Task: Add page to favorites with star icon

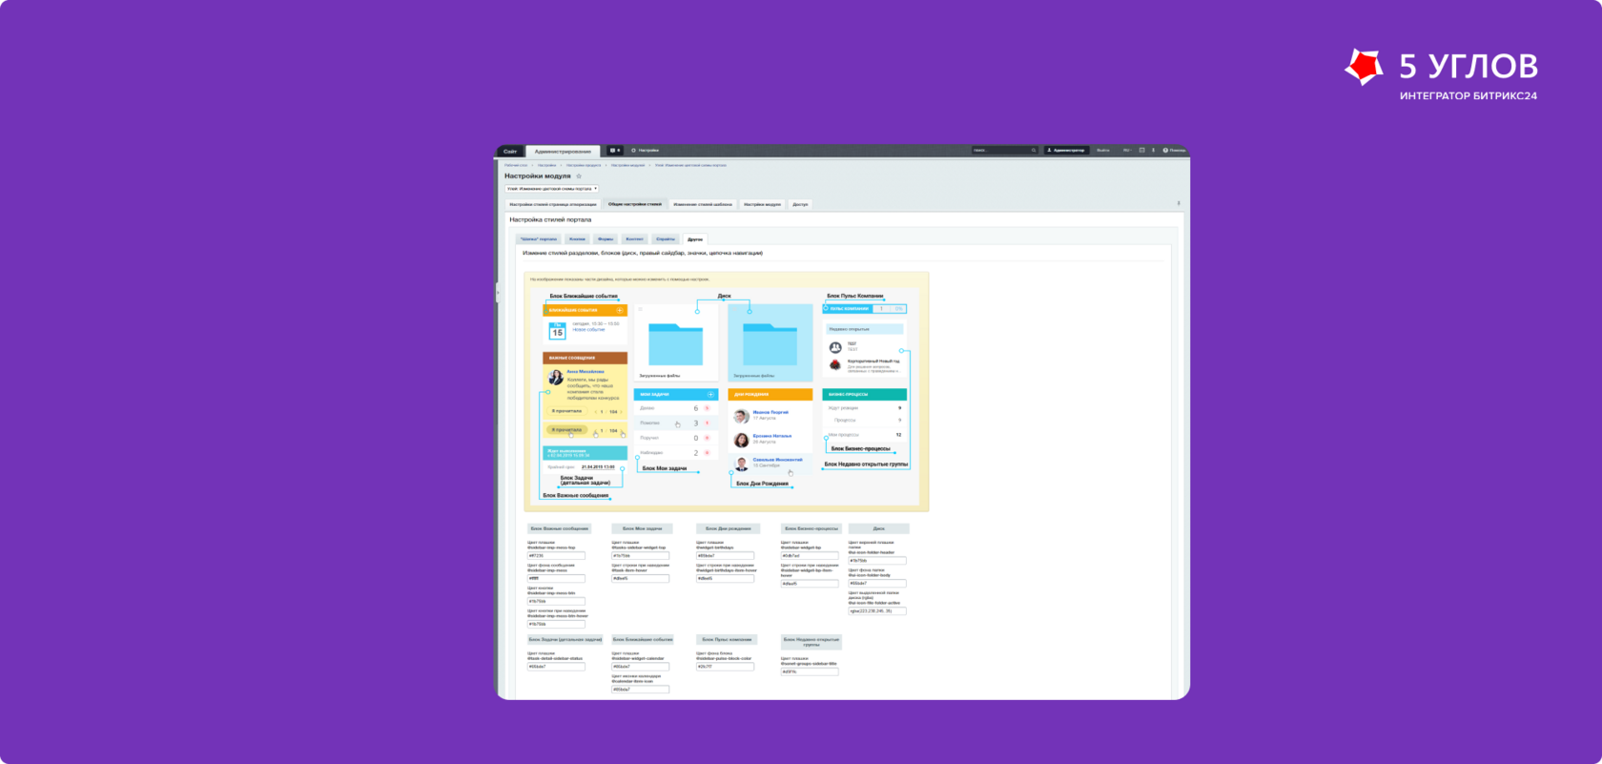Action: (x=579, y=176)
